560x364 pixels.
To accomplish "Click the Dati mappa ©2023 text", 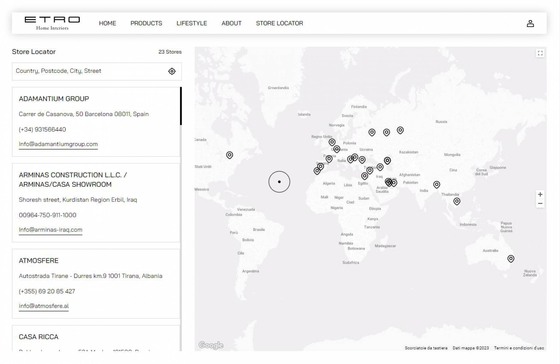I will pos(471,348).
